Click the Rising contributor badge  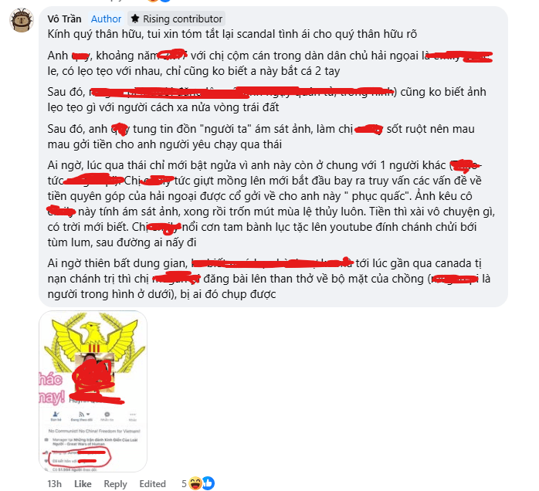coord(177,19)
